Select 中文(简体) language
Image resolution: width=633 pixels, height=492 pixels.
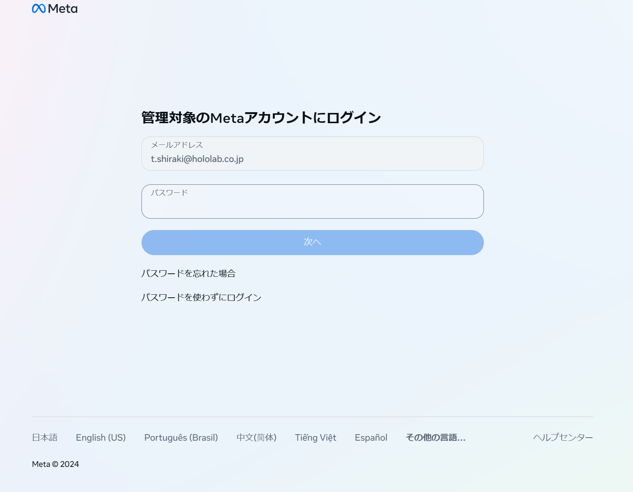(256, 438)
